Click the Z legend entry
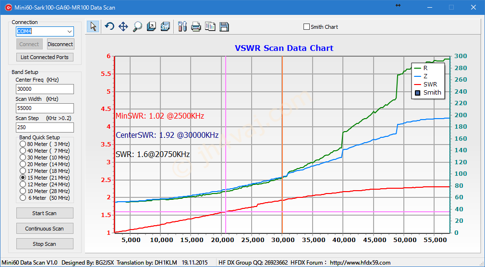Viewport: 485px width, 267px height. [x=421, y=76]
